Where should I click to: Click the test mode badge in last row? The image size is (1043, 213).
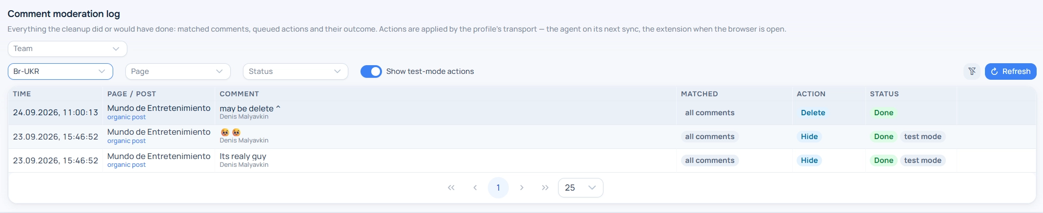[x=923, y=160]
